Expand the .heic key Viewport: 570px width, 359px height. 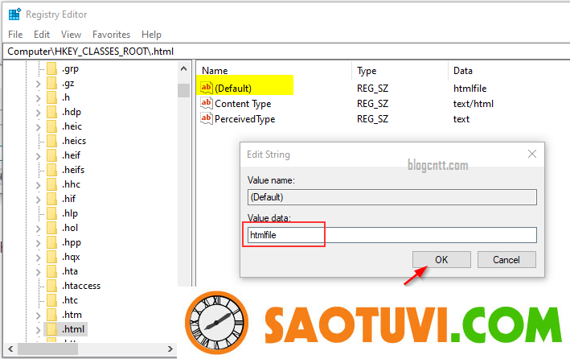38,127
